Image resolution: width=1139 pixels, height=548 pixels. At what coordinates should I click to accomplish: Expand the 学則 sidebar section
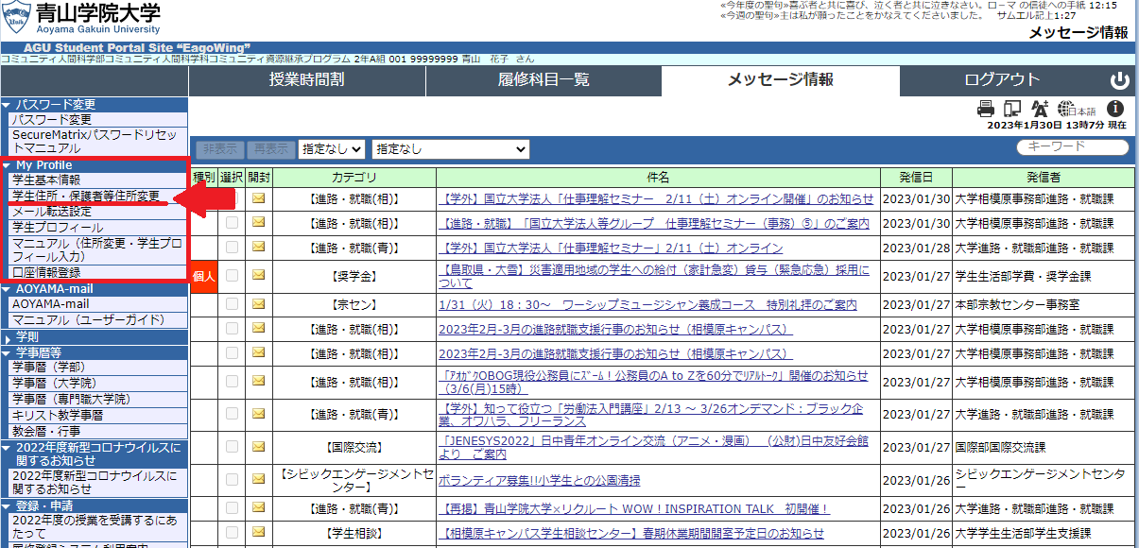(x=95, y=337)
